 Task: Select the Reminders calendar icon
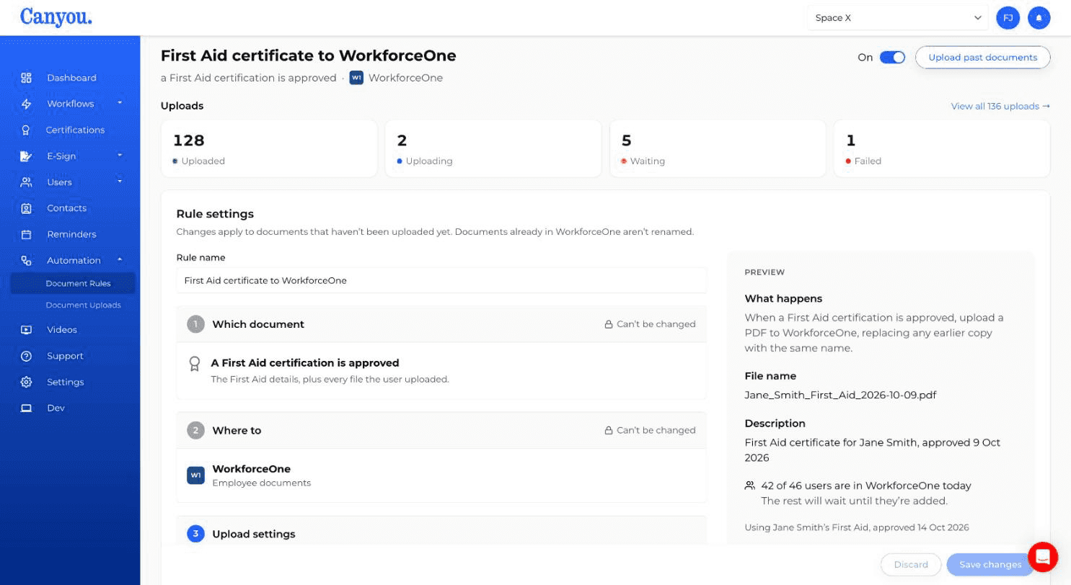[x=26, y=234]
